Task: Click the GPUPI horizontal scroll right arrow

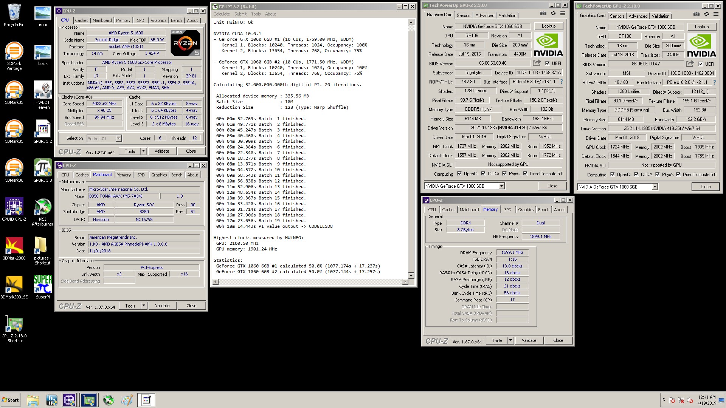Action: coord(405,281)
